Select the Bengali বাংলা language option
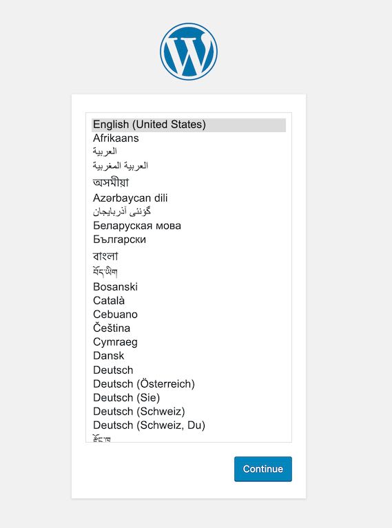This screenshot has width=392, height=528. point(188,256)
